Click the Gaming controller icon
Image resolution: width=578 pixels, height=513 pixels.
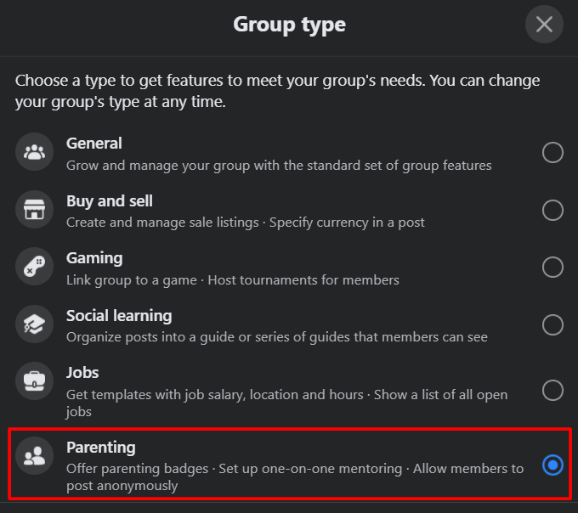pos(35,268)
